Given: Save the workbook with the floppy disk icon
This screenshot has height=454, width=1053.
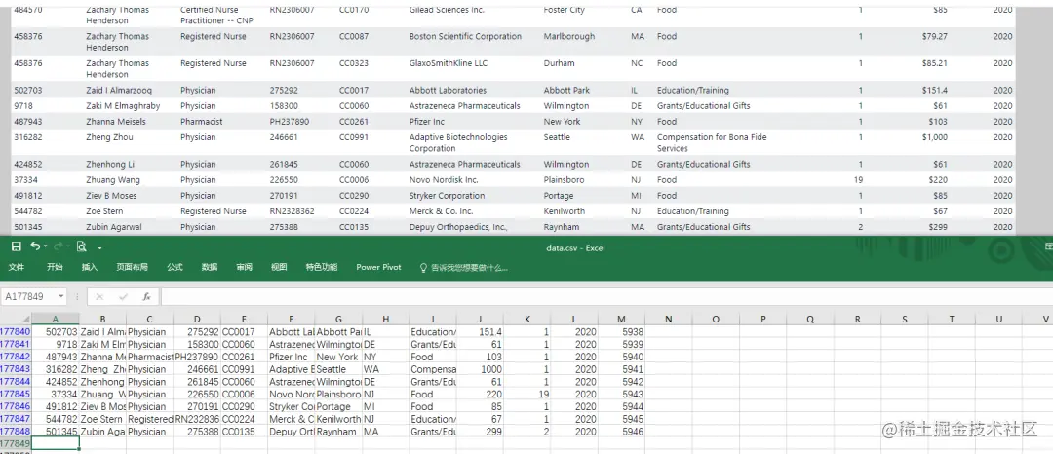Looking at the screenshot, I should pyautogui.click(x=17, y=246).
